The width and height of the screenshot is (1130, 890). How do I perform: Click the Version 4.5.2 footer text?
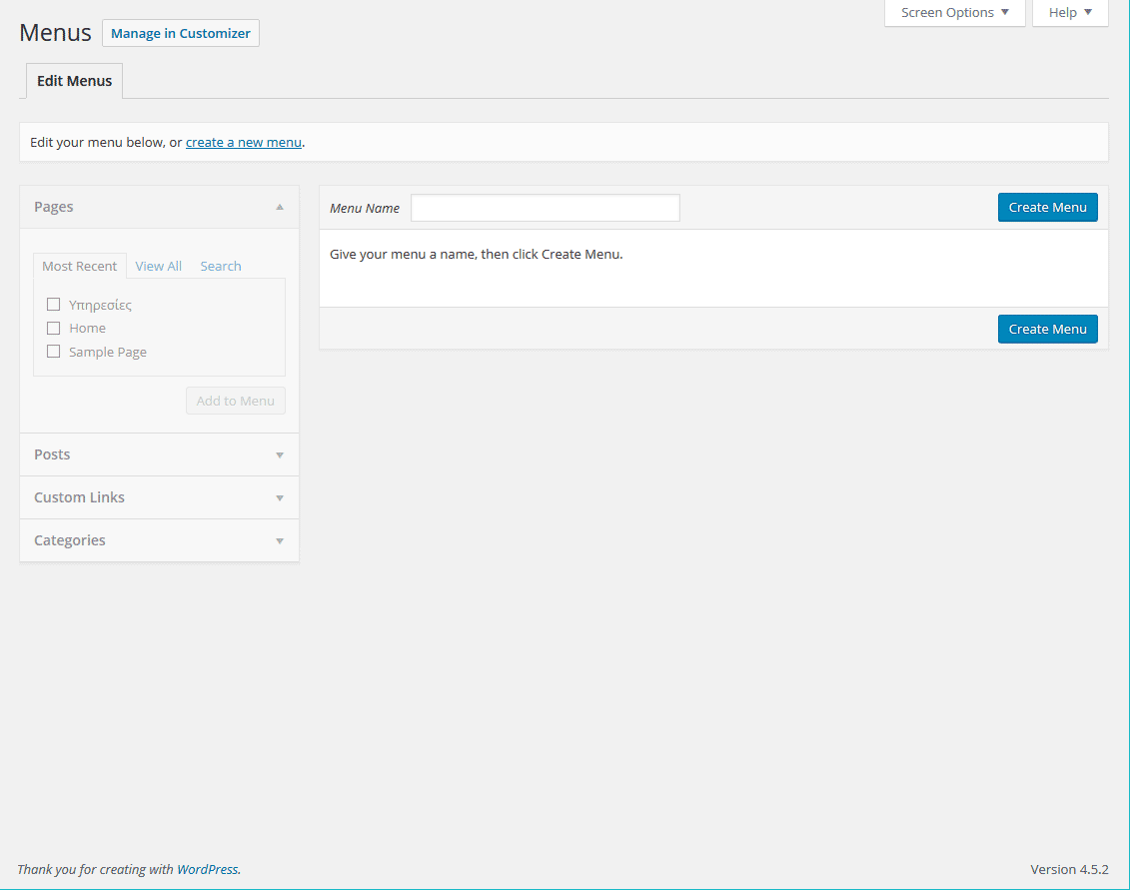1069,869
